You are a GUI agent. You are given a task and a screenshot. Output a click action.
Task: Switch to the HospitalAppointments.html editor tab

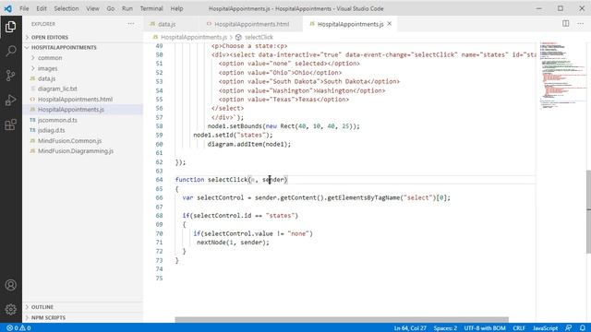click(250, 24)
